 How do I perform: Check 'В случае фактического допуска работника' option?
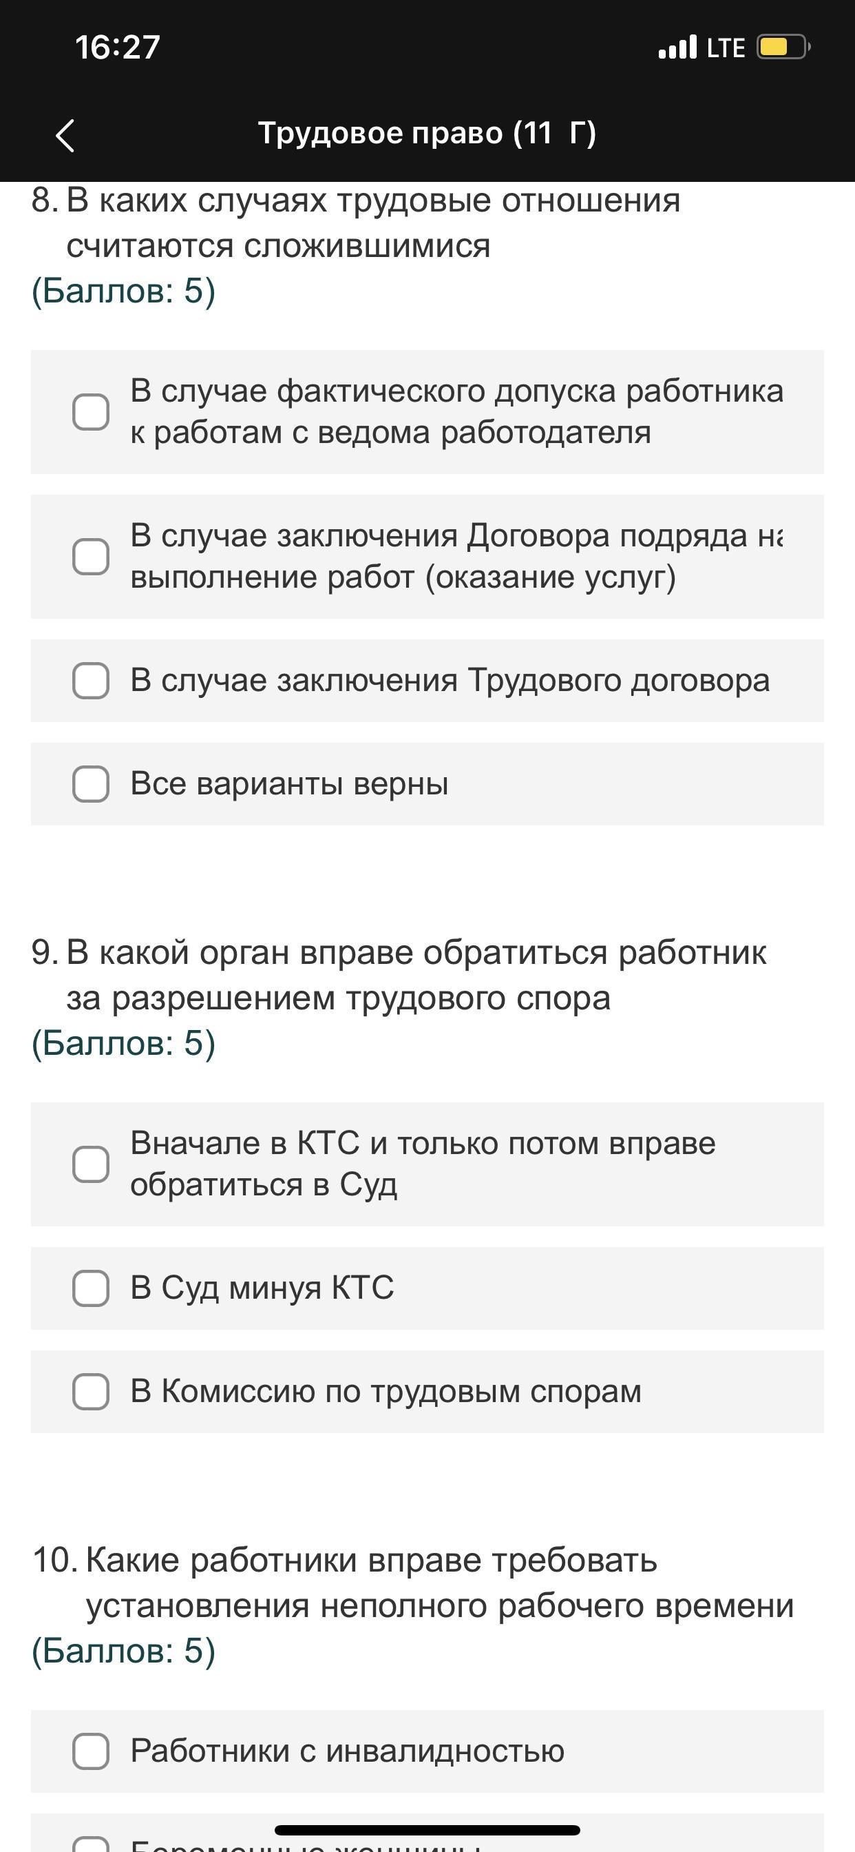(x=92, y=413)
